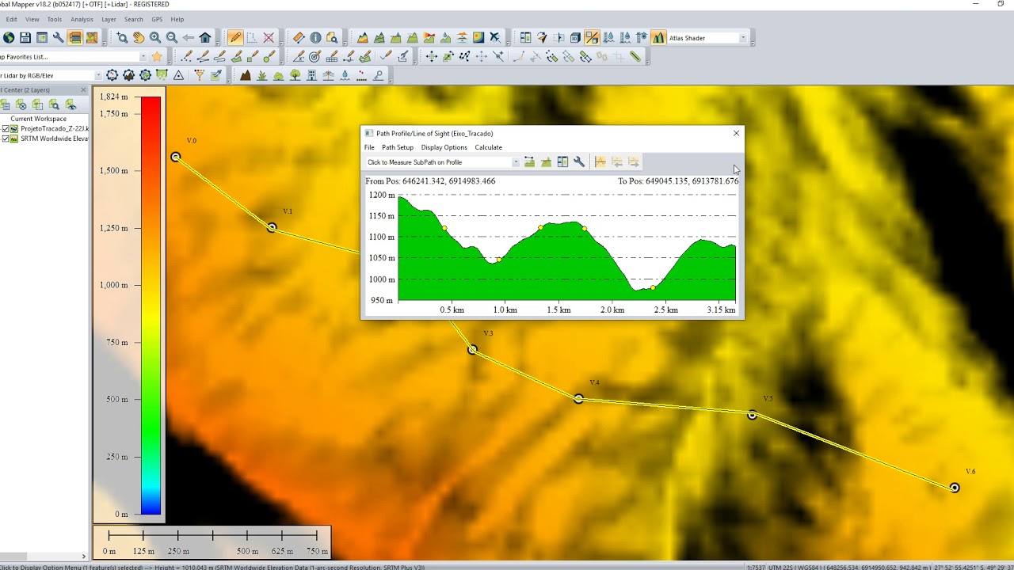Click the V.0 vertex on the map

click(x=176, y=157)
